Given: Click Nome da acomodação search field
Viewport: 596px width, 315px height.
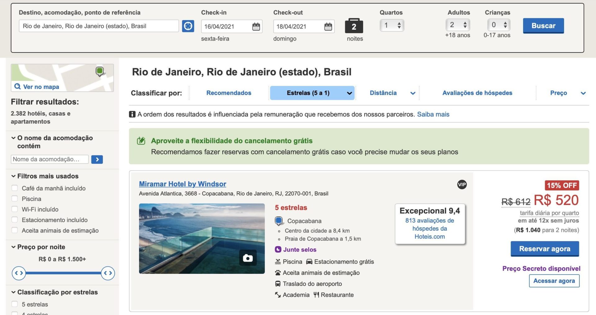Looking at the screenshot, I should [50, 159].
